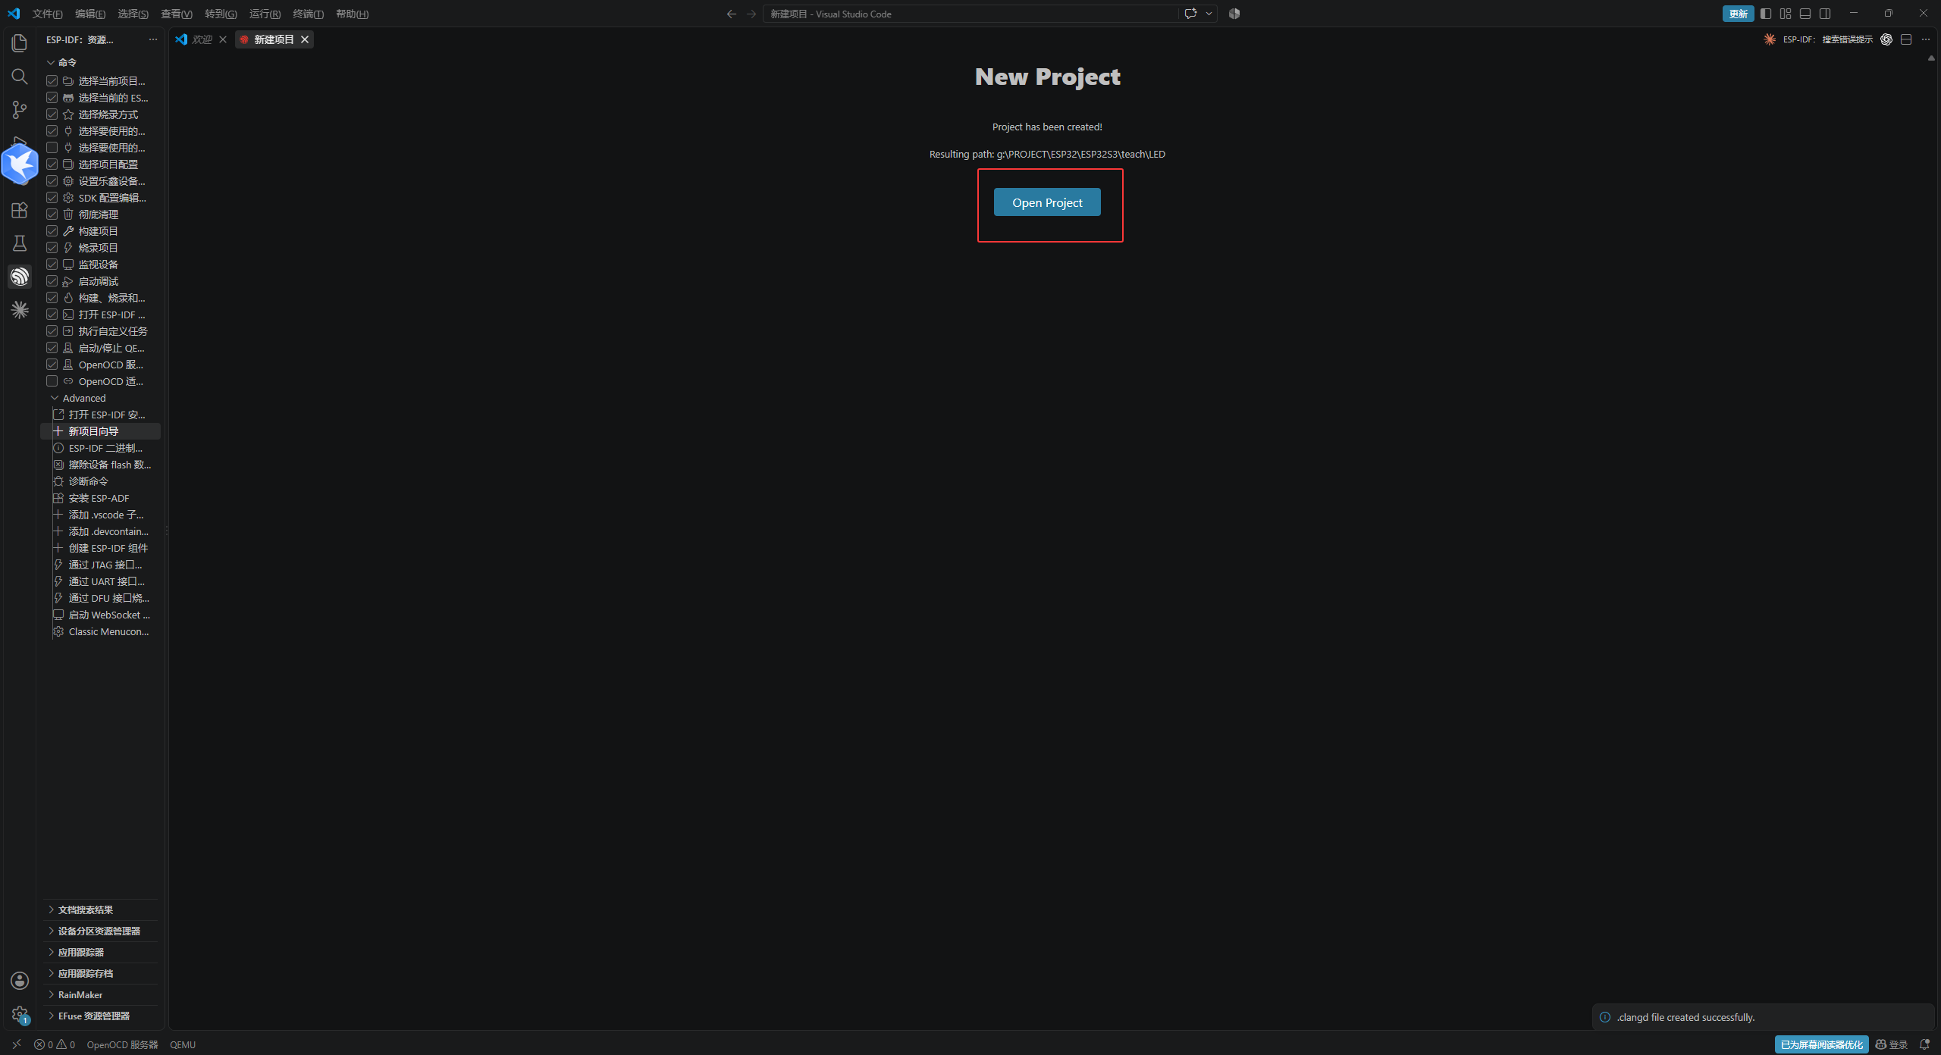This screenshot has width=1941, height=1055.
Task: Click QEMU in the status bar
Action: (183, 1044)
